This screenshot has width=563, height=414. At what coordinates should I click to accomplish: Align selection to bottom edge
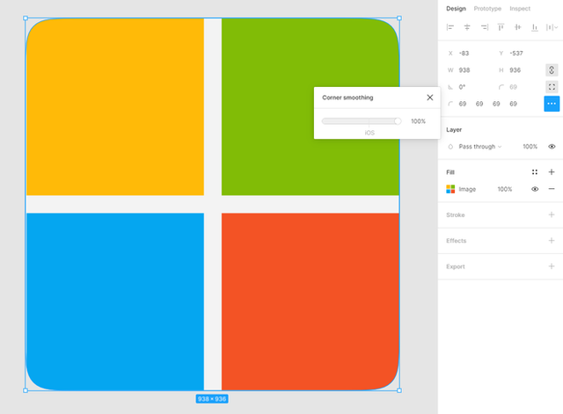coord(535,27)
